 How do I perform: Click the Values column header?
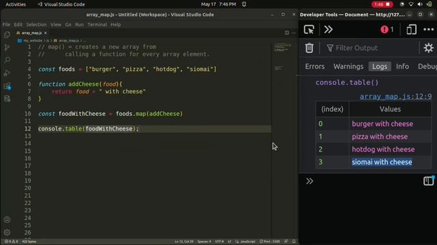point(390,109)
